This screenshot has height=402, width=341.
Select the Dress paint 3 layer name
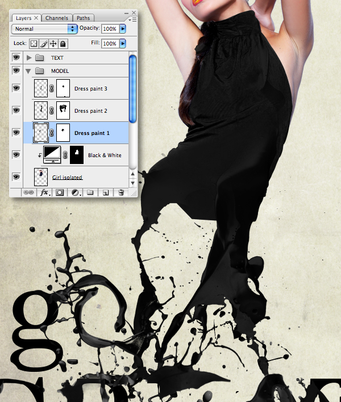click(91, 89)
